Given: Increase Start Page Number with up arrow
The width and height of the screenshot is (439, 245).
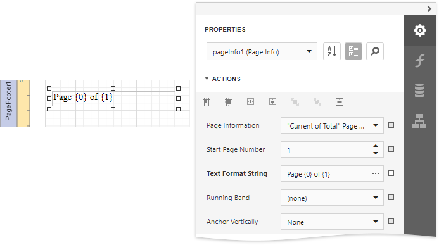Looking at the screenshot, I should click(376, 146).
